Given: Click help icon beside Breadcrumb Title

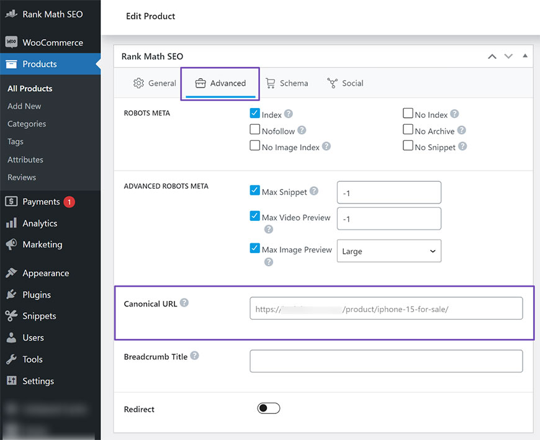Looking at the screenshot, I should 194,356.
